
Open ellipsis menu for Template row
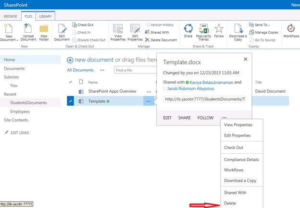click(149, 101)
